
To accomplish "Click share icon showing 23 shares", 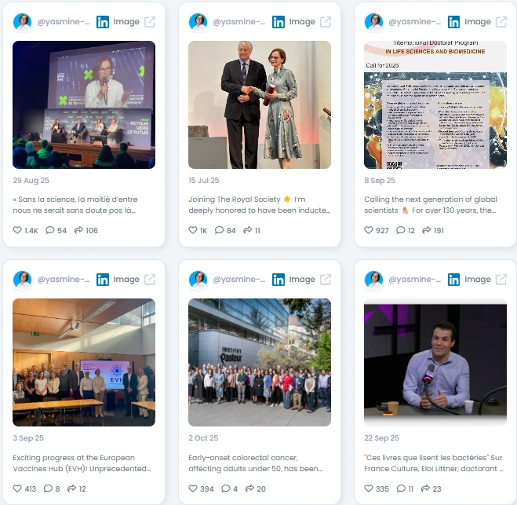I will coord(425,489).
